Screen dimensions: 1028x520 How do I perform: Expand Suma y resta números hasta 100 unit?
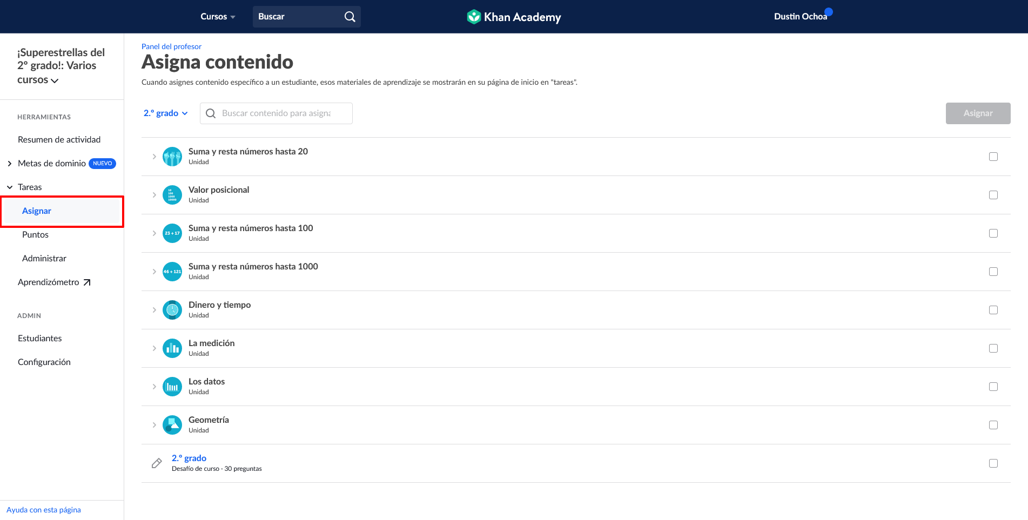coord(154,233)
